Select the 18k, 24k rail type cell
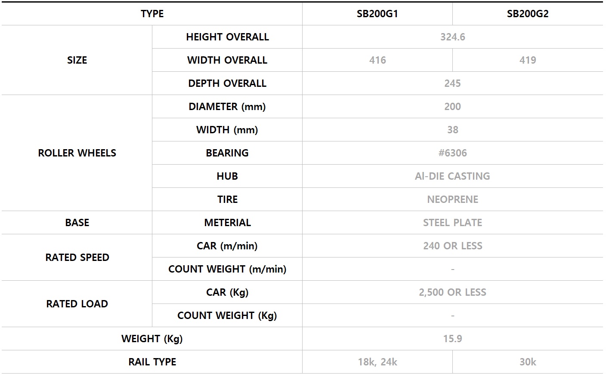 (x=377, y=362)
